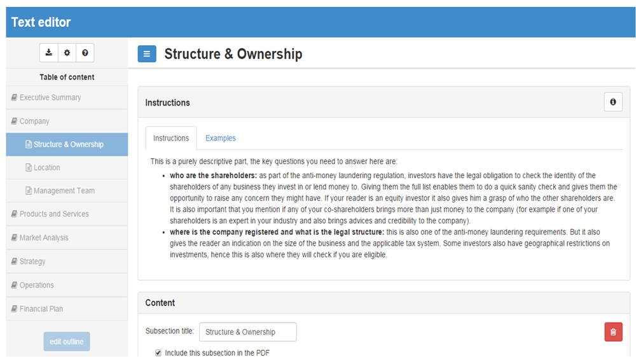Click the Structure & Ownership page heading
Viewport: 636px width, 357px height.
[x=233, y=54]
